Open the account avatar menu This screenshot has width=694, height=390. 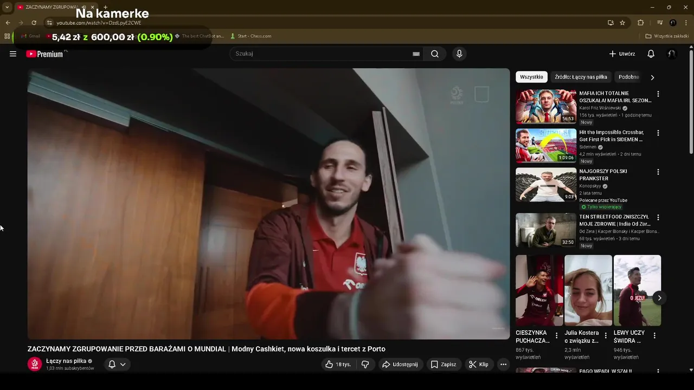point(672,54)
